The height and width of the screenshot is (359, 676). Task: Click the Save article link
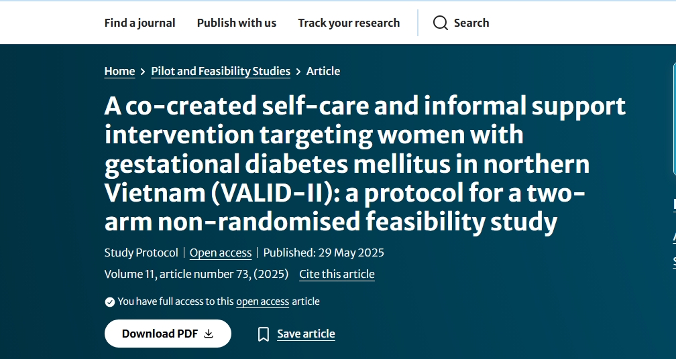coord(306,334)
